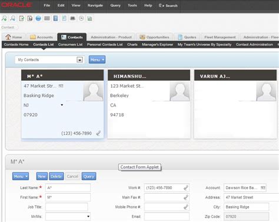The height and width of the screenshot is (222, 279).
Task: Click the gray card toolbar icon
Action: [47, 18]
